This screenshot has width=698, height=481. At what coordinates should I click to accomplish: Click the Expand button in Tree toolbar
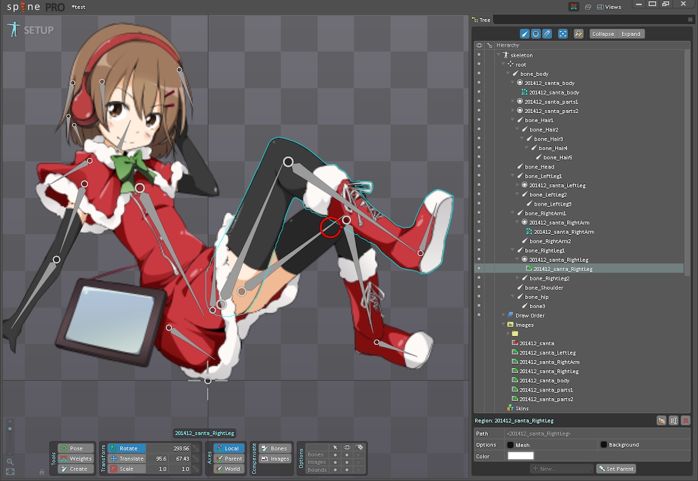tap(631, 34)
